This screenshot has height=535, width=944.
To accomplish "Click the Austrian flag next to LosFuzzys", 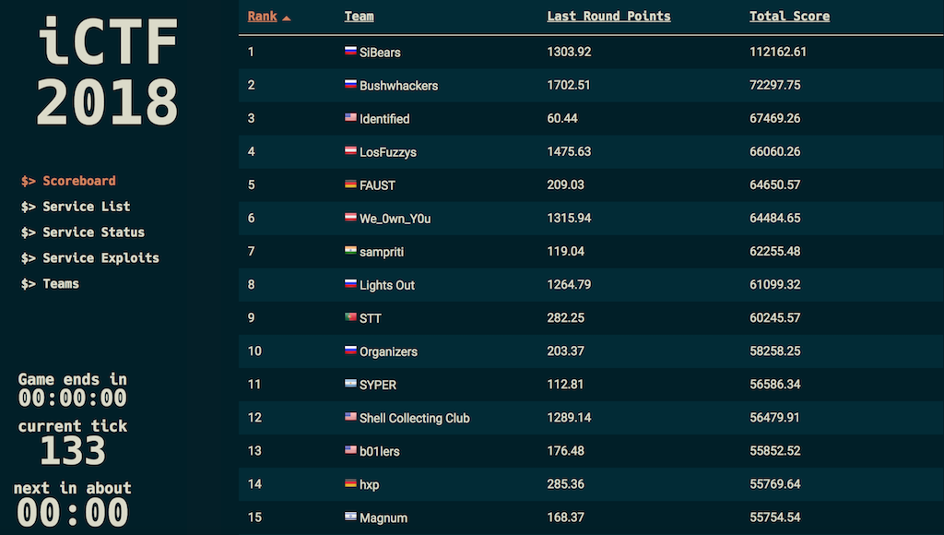I will tap(350, 150).
